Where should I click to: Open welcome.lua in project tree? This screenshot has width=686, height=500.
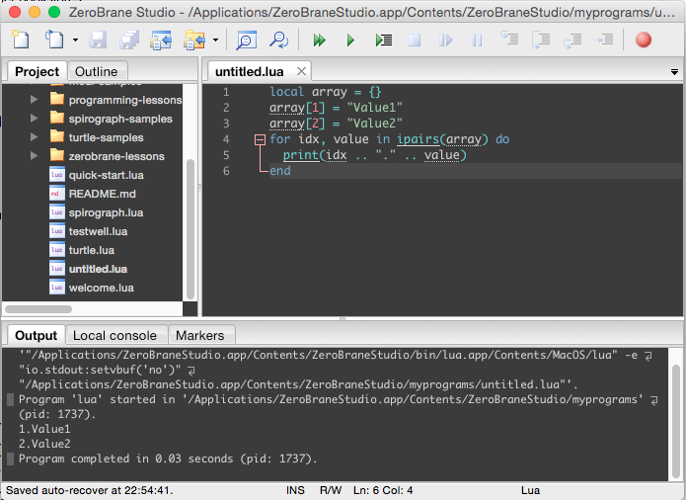(101, 289)
